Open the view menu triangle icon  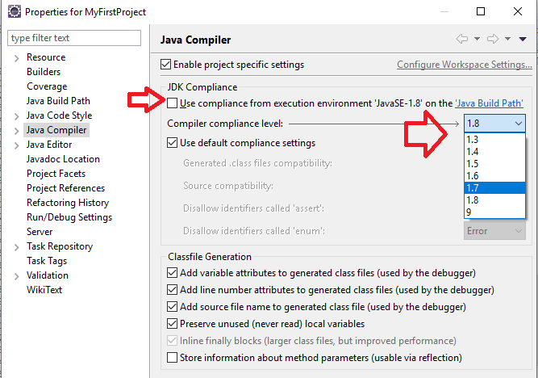[x=523, y=40]
